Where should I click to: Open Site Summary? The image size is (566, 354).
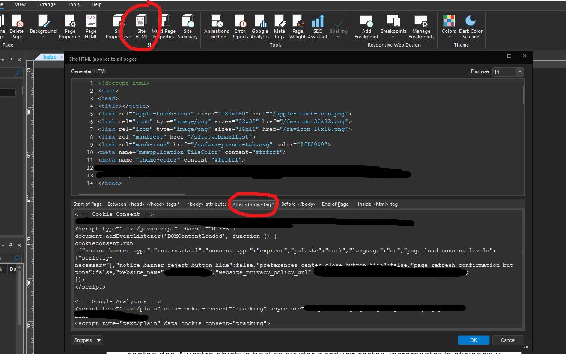click(188, 27)
